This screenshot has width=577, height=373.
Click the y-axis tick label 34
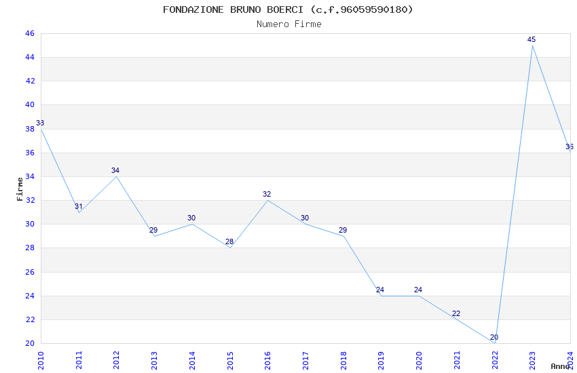coord(30,176)
